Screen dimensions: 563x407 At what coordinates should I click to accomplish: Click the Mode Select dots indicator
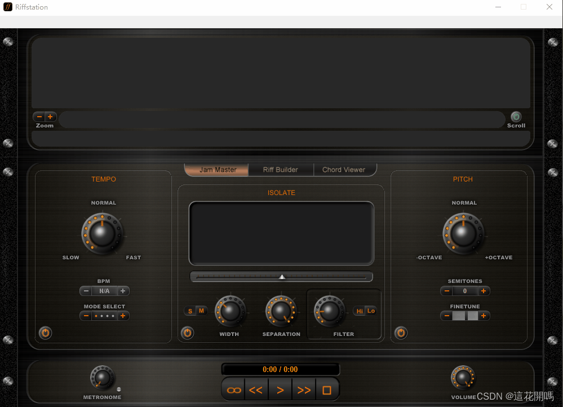[x=104, y=316]
